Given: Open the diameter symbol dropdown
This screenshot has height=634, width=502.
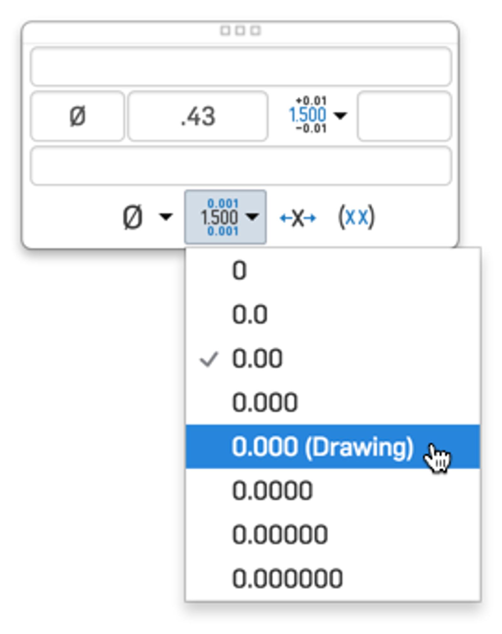Looking at the screenshot, I should point(166,216).
